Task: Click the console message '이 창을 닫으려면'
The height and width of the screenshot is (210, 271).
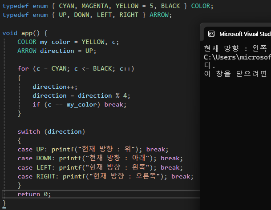Action: click(x=235, y=74)
